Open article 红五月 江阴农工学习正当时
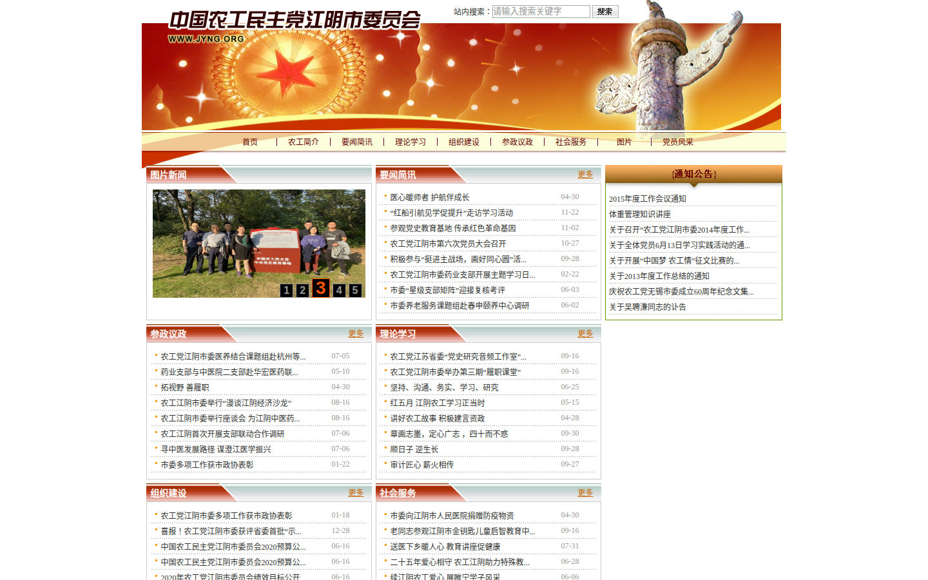Screen dimensions: 928x580 tap(438, 403)
